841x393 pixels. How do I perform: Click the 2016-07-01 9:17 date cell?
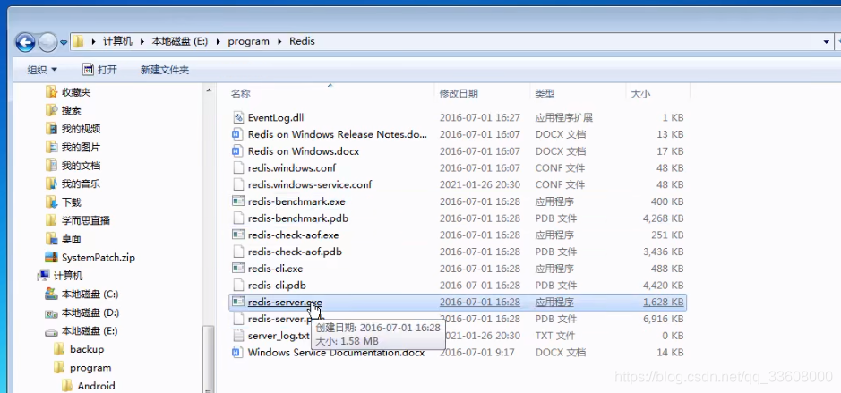click(x=479, y=352)
